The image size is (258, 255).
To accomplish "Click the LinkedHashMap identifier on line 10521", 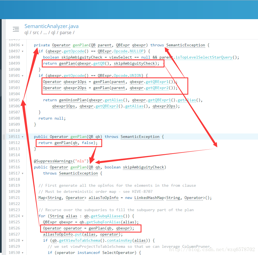I will [x=149, y=198].
